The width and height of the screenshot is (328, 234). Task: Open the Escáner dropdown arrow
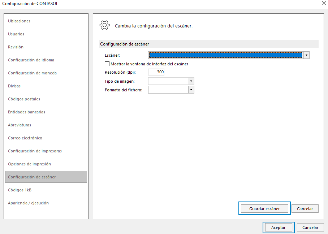click(x=306, y=55)
